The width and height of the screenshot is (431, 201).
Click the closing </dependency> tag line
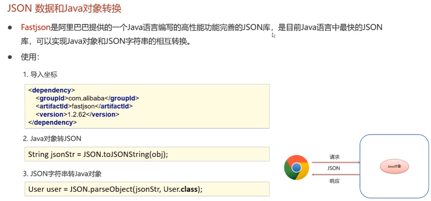(52, 122)
